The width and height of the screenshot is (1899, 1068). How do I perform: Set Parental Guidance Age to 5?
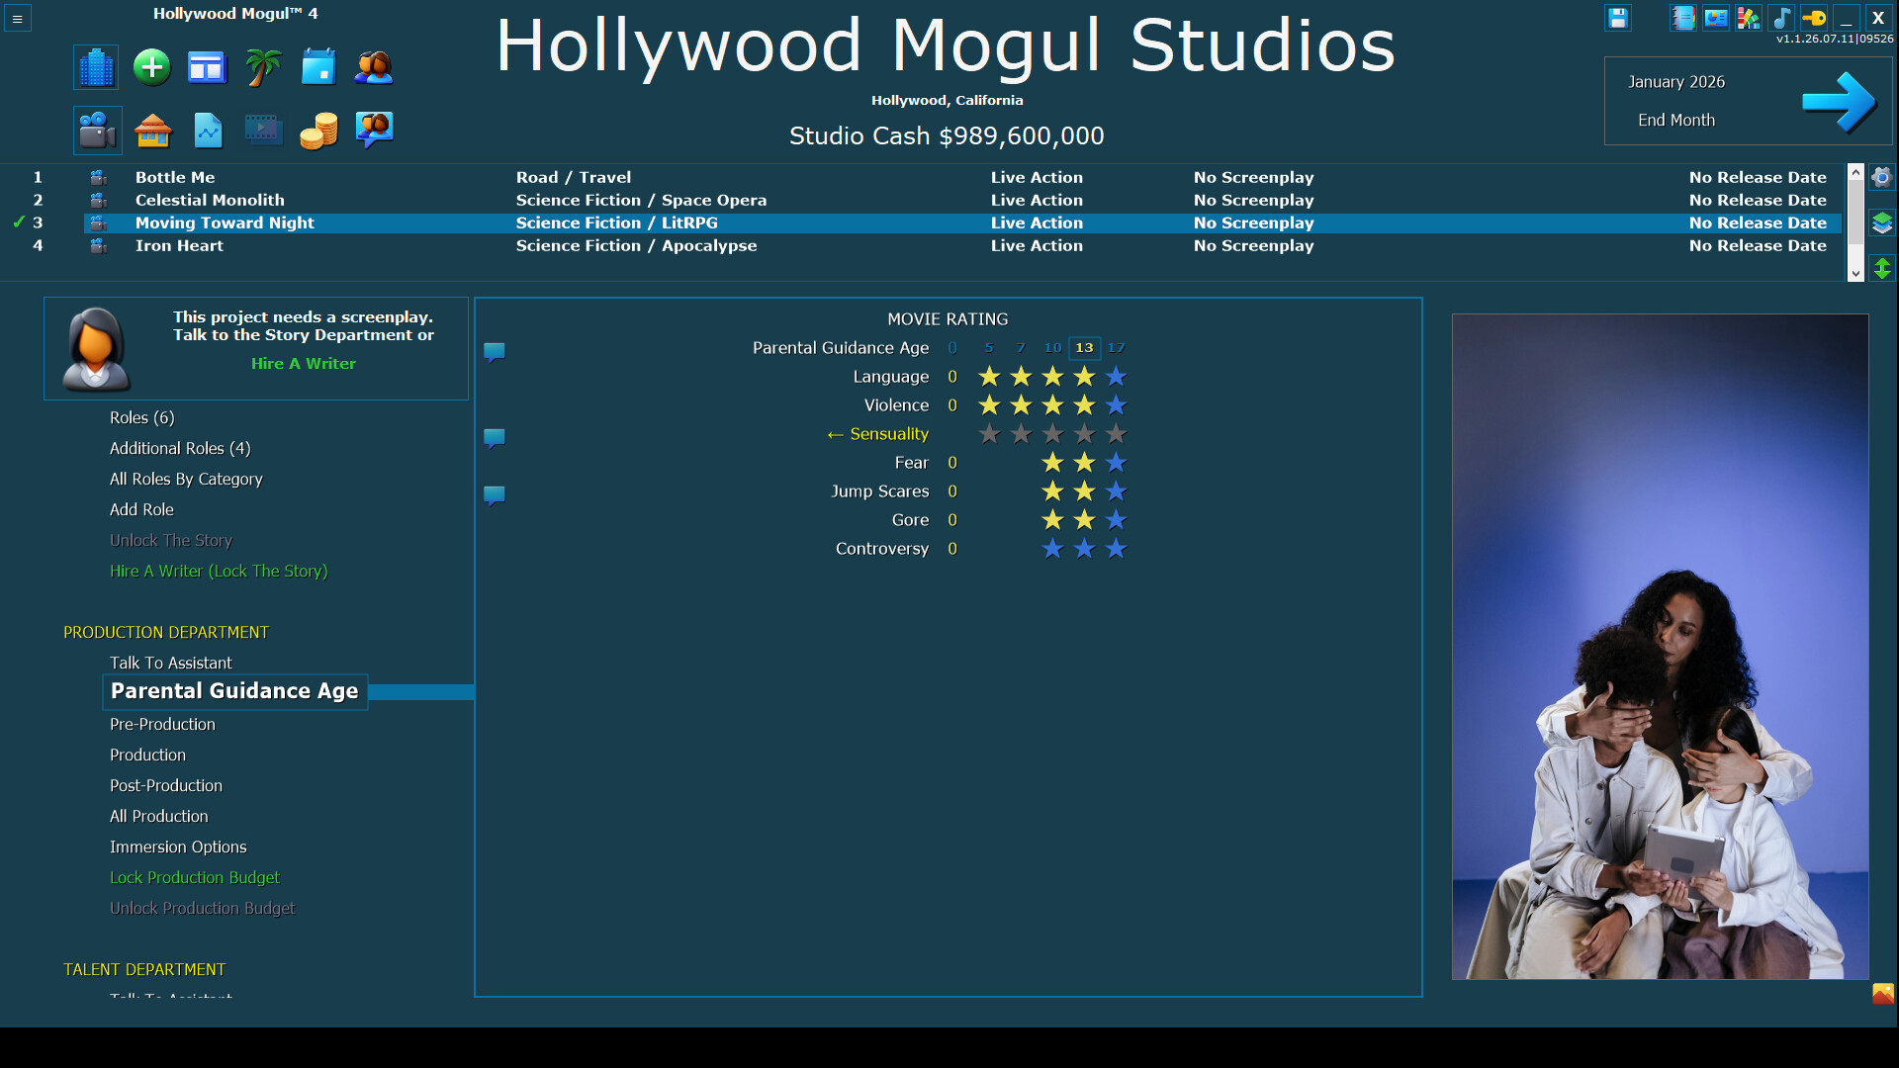(989, 347)
